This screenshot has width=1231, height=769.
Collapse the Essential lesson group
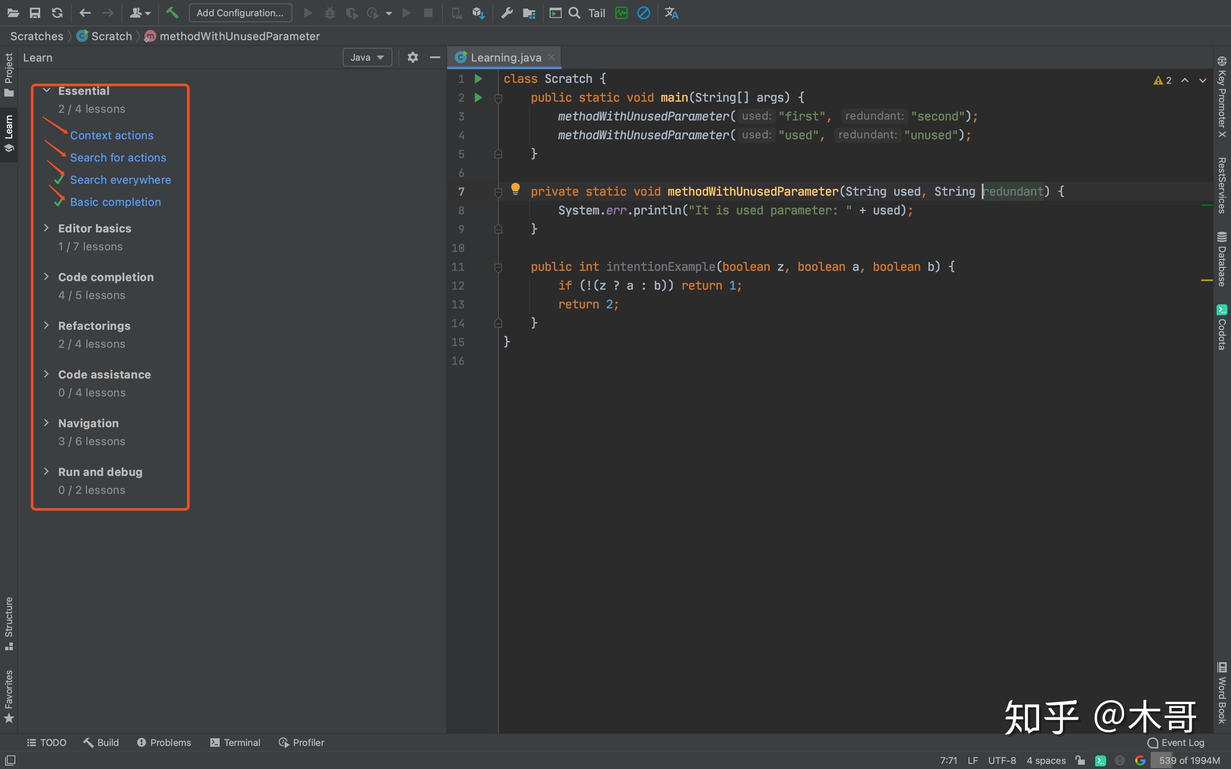(x=47, y=91)
